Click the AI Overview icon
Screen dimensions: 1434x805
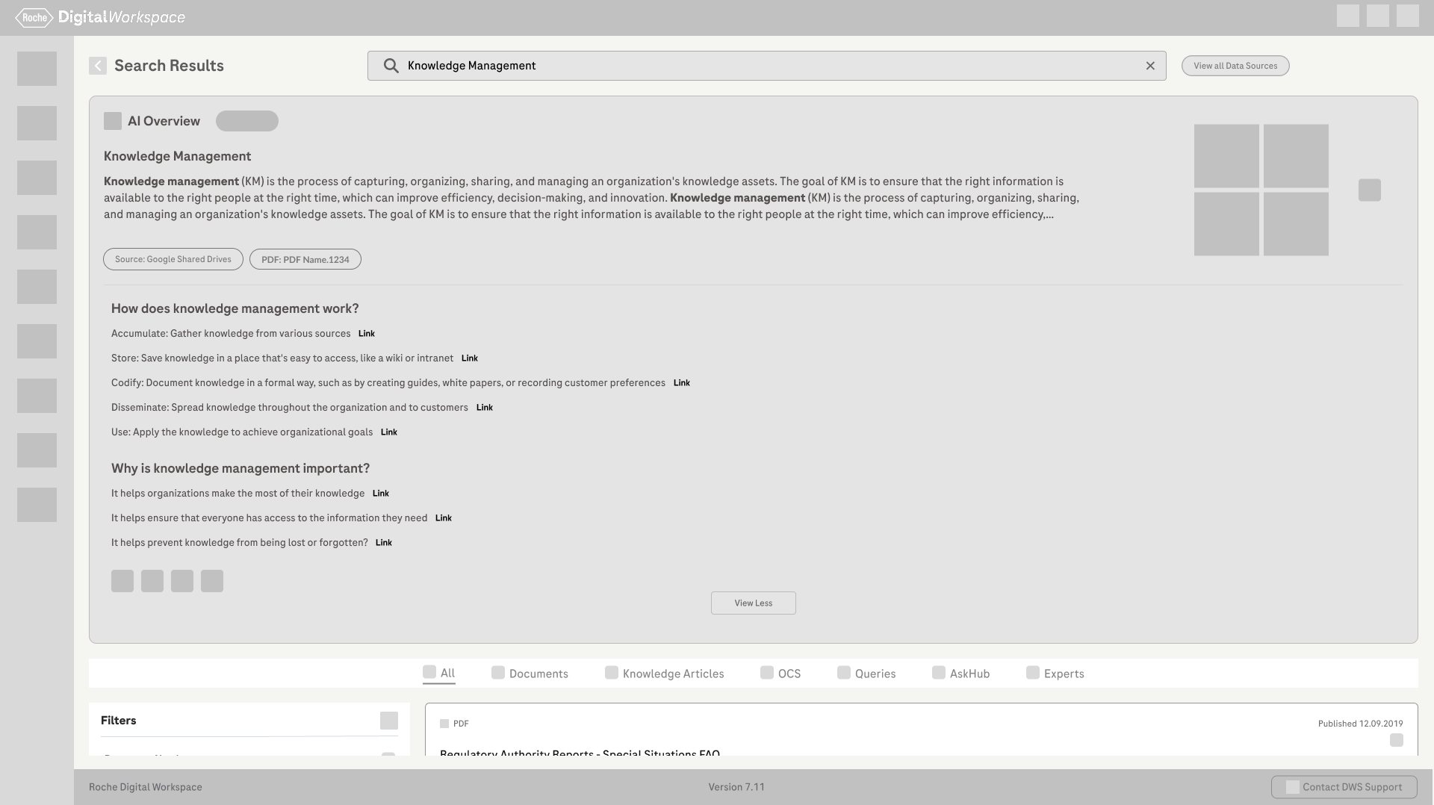(113, 121)
